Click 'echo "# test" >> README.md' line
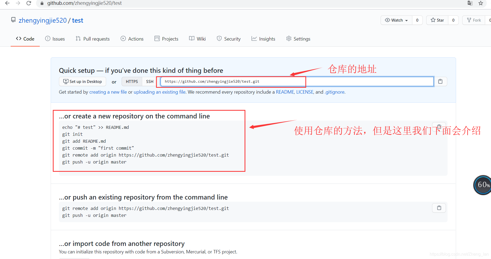 pos(95,127)
